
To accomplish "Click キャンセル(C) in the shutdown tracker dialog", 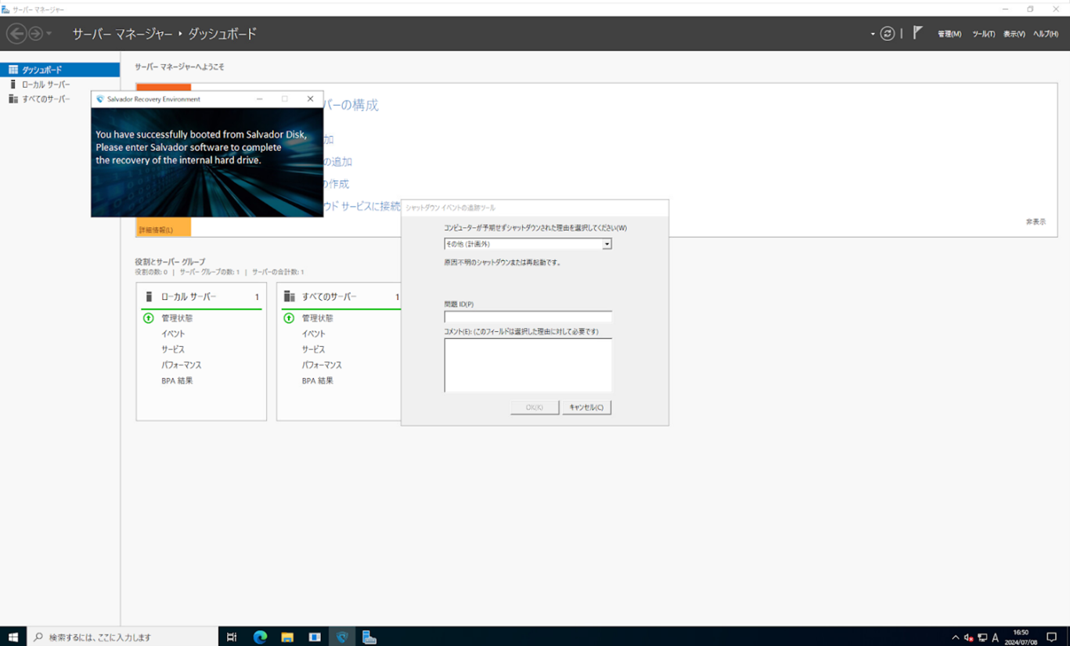I will [x=586, y=407].
